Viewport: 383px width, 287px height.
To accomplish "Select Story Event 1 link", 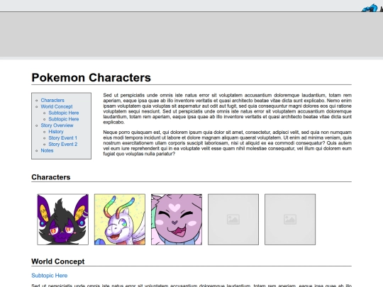I will 63,138.
